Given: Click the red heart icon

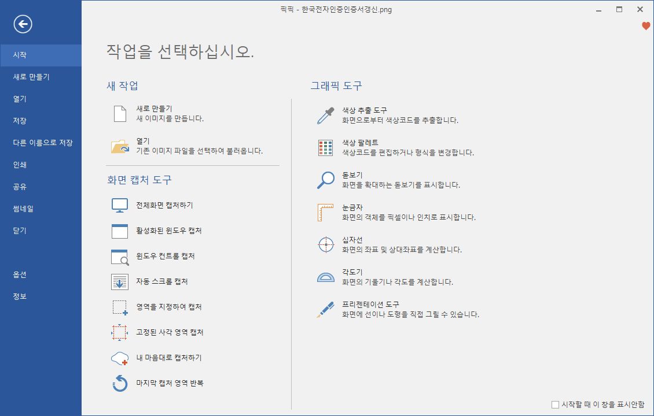Looking at the screenshot, I should 646,26.
